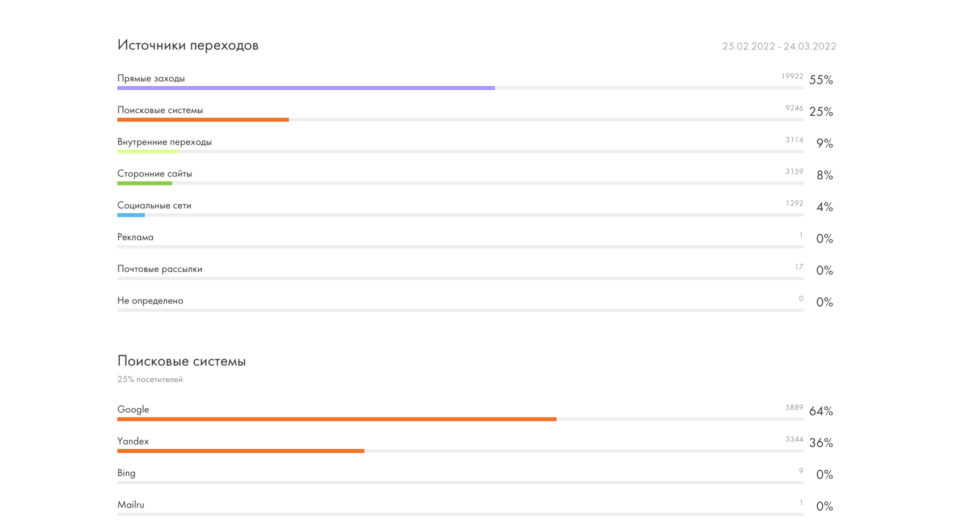Open the Yandex search engine label
This screenshot has width=954, height=532.
133,441
